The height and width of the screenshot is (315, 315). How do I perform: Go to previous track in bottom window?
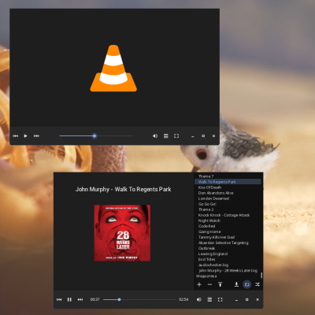tap(59, 299)
